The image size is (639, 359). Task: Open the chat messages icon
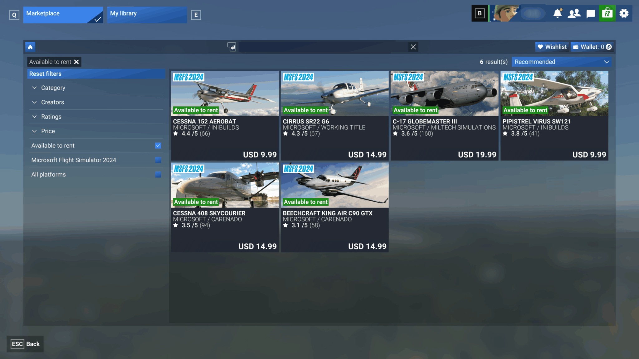(x=591, y=13)
